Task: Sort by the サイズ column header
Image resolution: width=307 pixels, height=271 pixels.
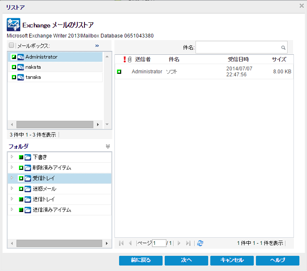Action: (279, 59)
